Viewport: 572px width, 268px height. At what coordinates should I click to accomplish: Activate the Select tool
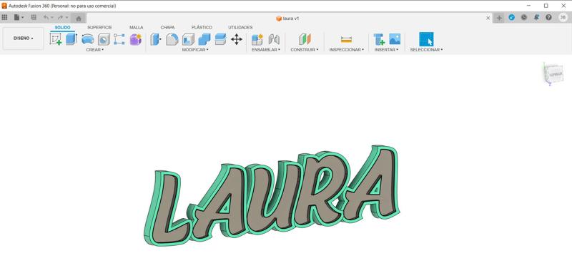click(426, 39)
